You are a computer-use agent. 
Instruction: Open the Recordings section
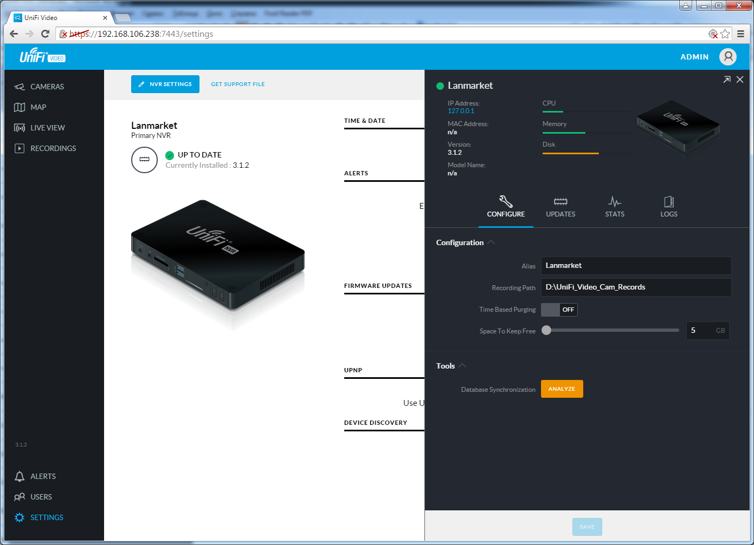(53, 148)
